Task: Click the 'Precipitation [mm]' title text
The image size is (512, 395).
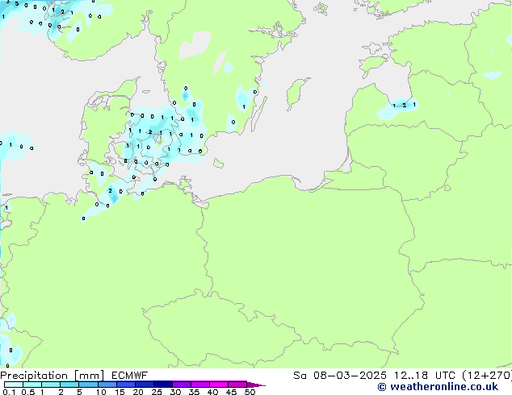Action: point(52,376)
